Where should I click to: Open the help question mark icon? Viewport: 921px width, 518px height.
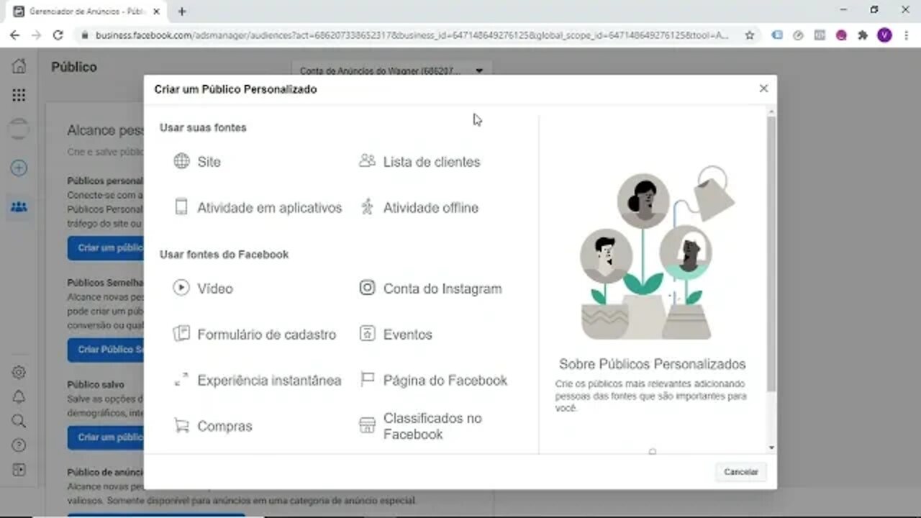click(x=19, y=445)
